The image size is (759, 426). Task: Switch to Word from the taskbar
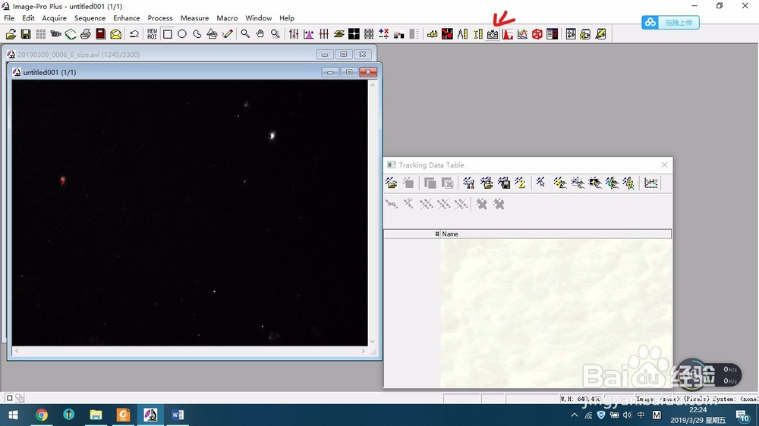[x=177, y=415]
